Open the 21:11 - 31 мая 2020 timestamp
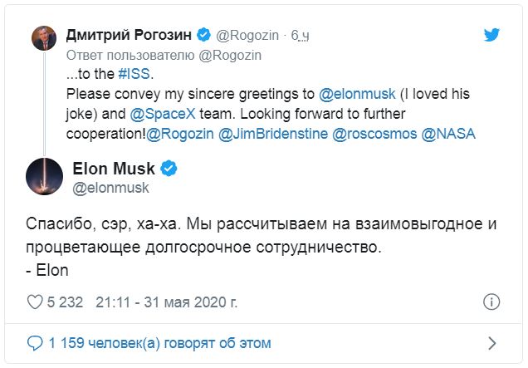The image size is (528, 368). point(166,302)
